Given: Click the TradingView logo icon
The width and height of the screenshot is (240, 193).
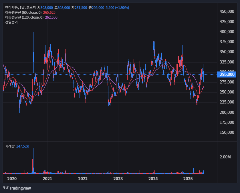Looking at the screenshot, I should point(6,188).
